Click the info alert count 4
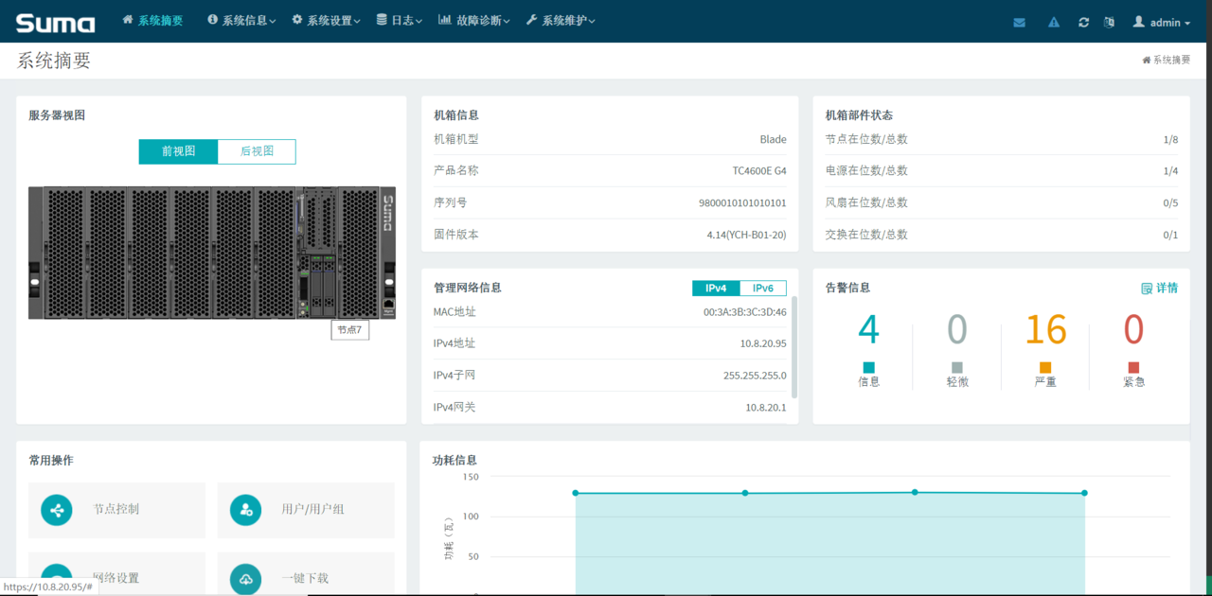This screenshot has height=596, width=1212. click(868, 330)
